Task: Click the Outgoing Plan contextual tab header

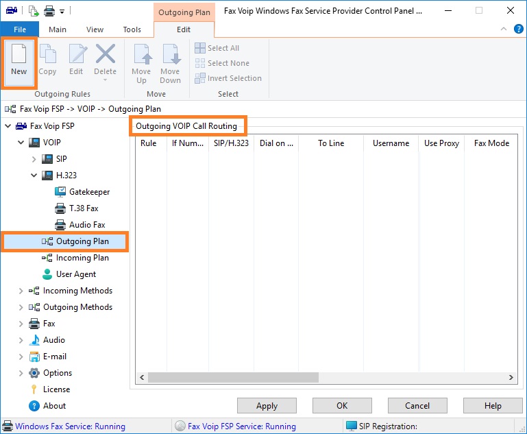Action: pos(184,12)
